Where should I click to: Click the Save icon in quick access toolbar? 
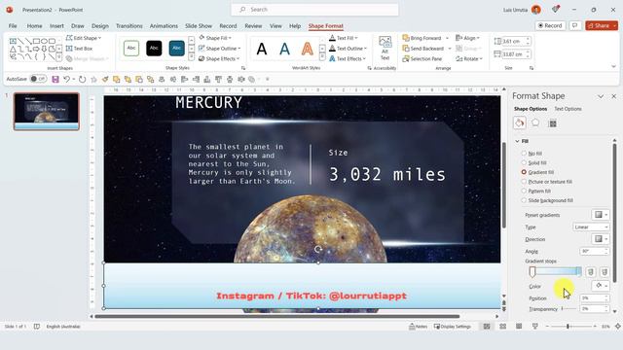pyautogui.click(x=55, y=80)
